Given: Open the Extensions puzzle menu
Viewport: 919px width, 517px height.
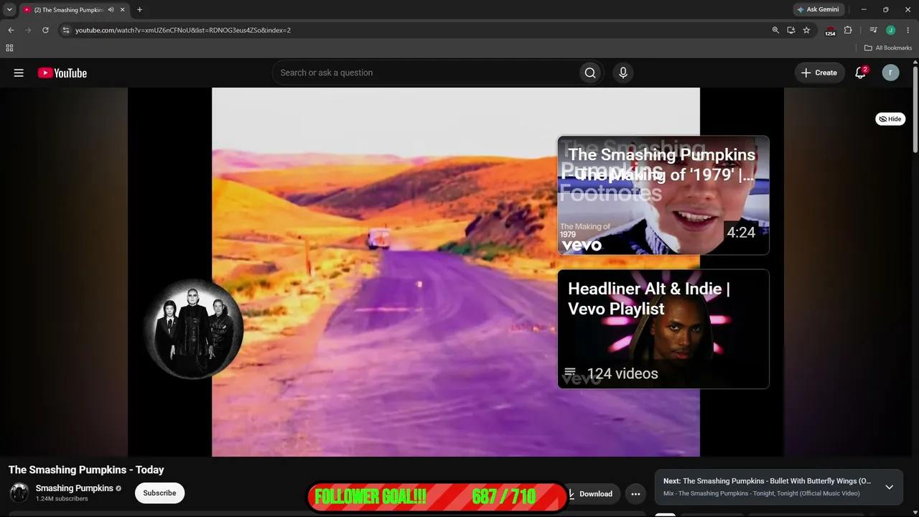Looking at the screenshot, I should pos(848,30).
